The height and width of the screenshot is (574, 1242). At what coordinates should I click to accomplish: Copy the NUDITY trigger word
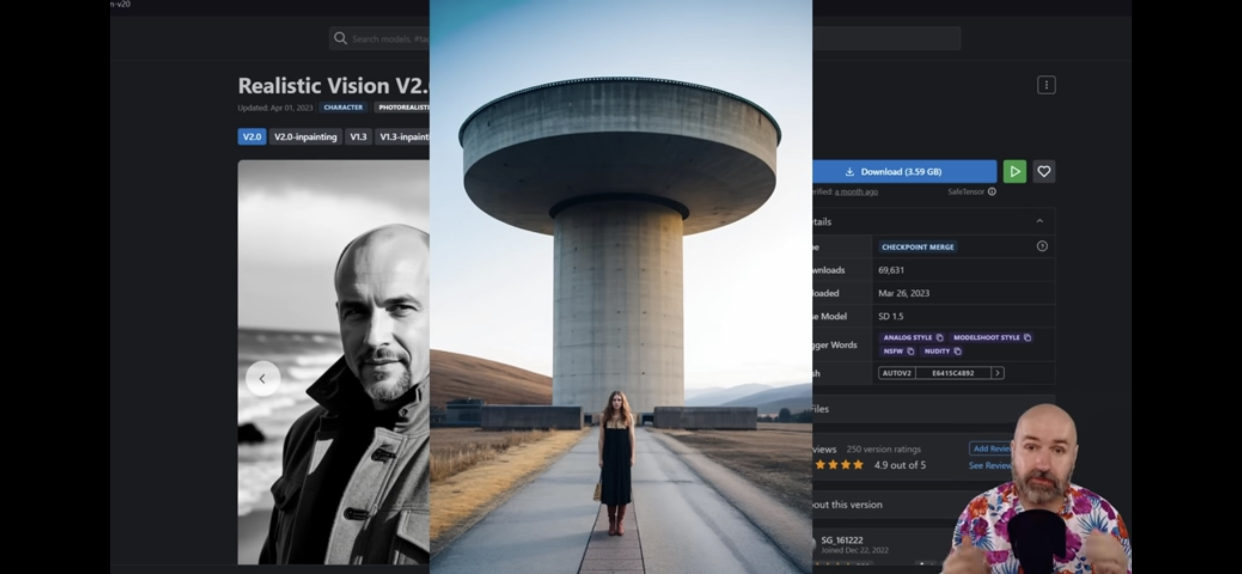[957, 351]
